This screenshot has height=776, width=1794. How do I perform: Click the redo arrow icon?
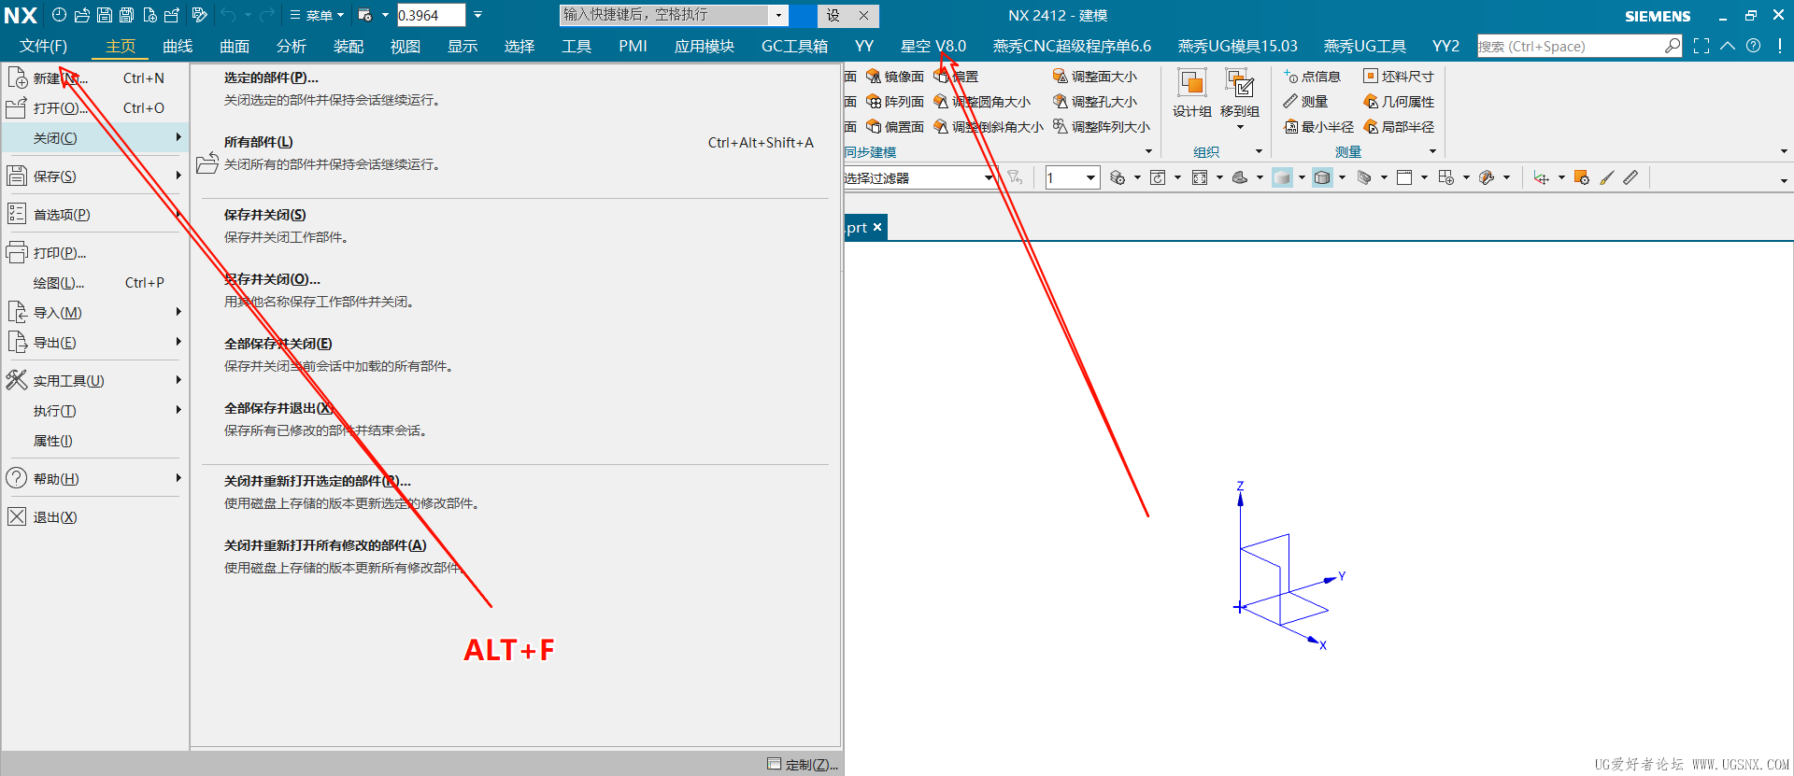[x=266, y=15]
